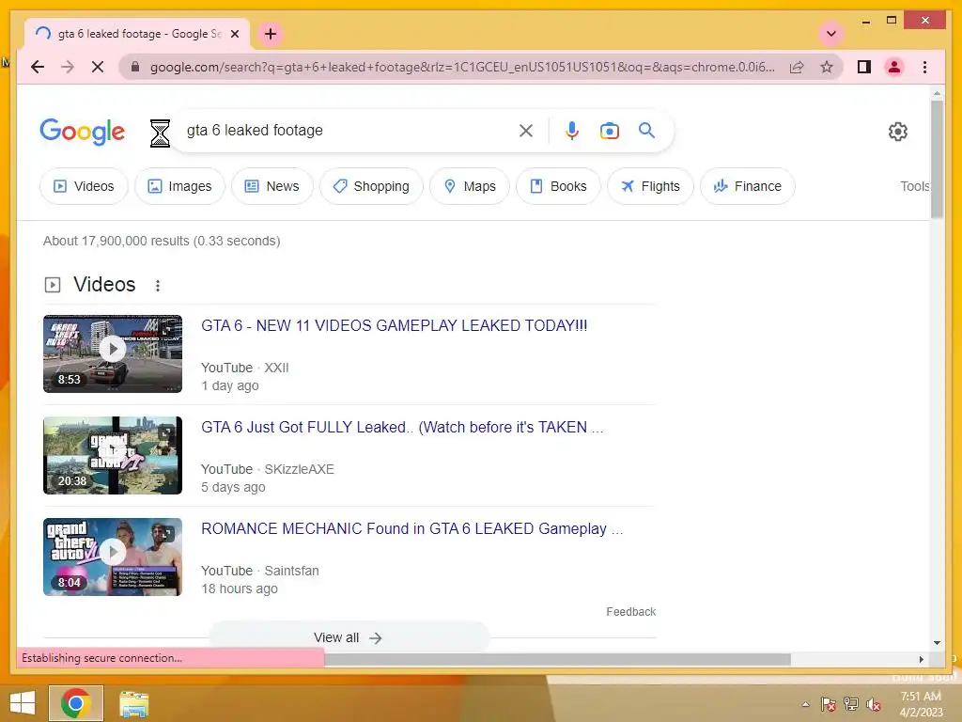Search by image with camera icon
The height and width of the screenshot is (722, 962).
pos(609,131)
